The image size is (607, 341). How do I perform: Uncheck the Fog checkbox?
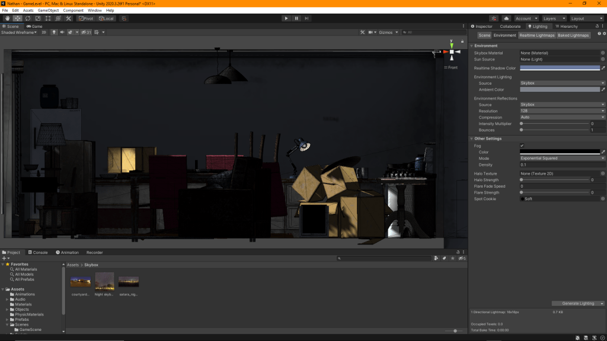[x=522, y=146]
